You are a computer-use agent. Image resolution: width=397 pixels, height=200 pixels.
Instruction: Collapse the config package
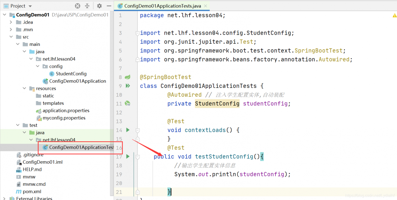[37, 66]
